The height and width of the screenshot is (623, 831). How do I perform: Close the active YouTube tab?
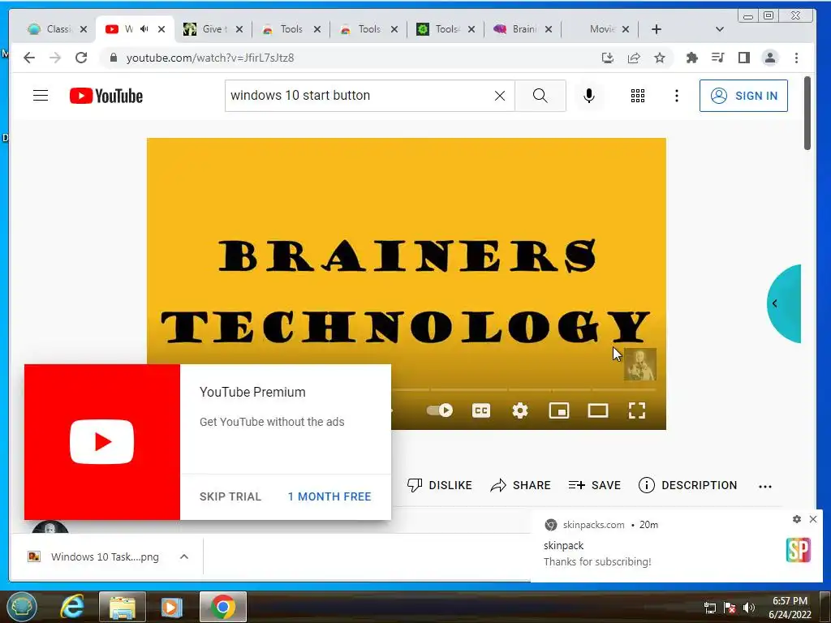click(161, 29)
